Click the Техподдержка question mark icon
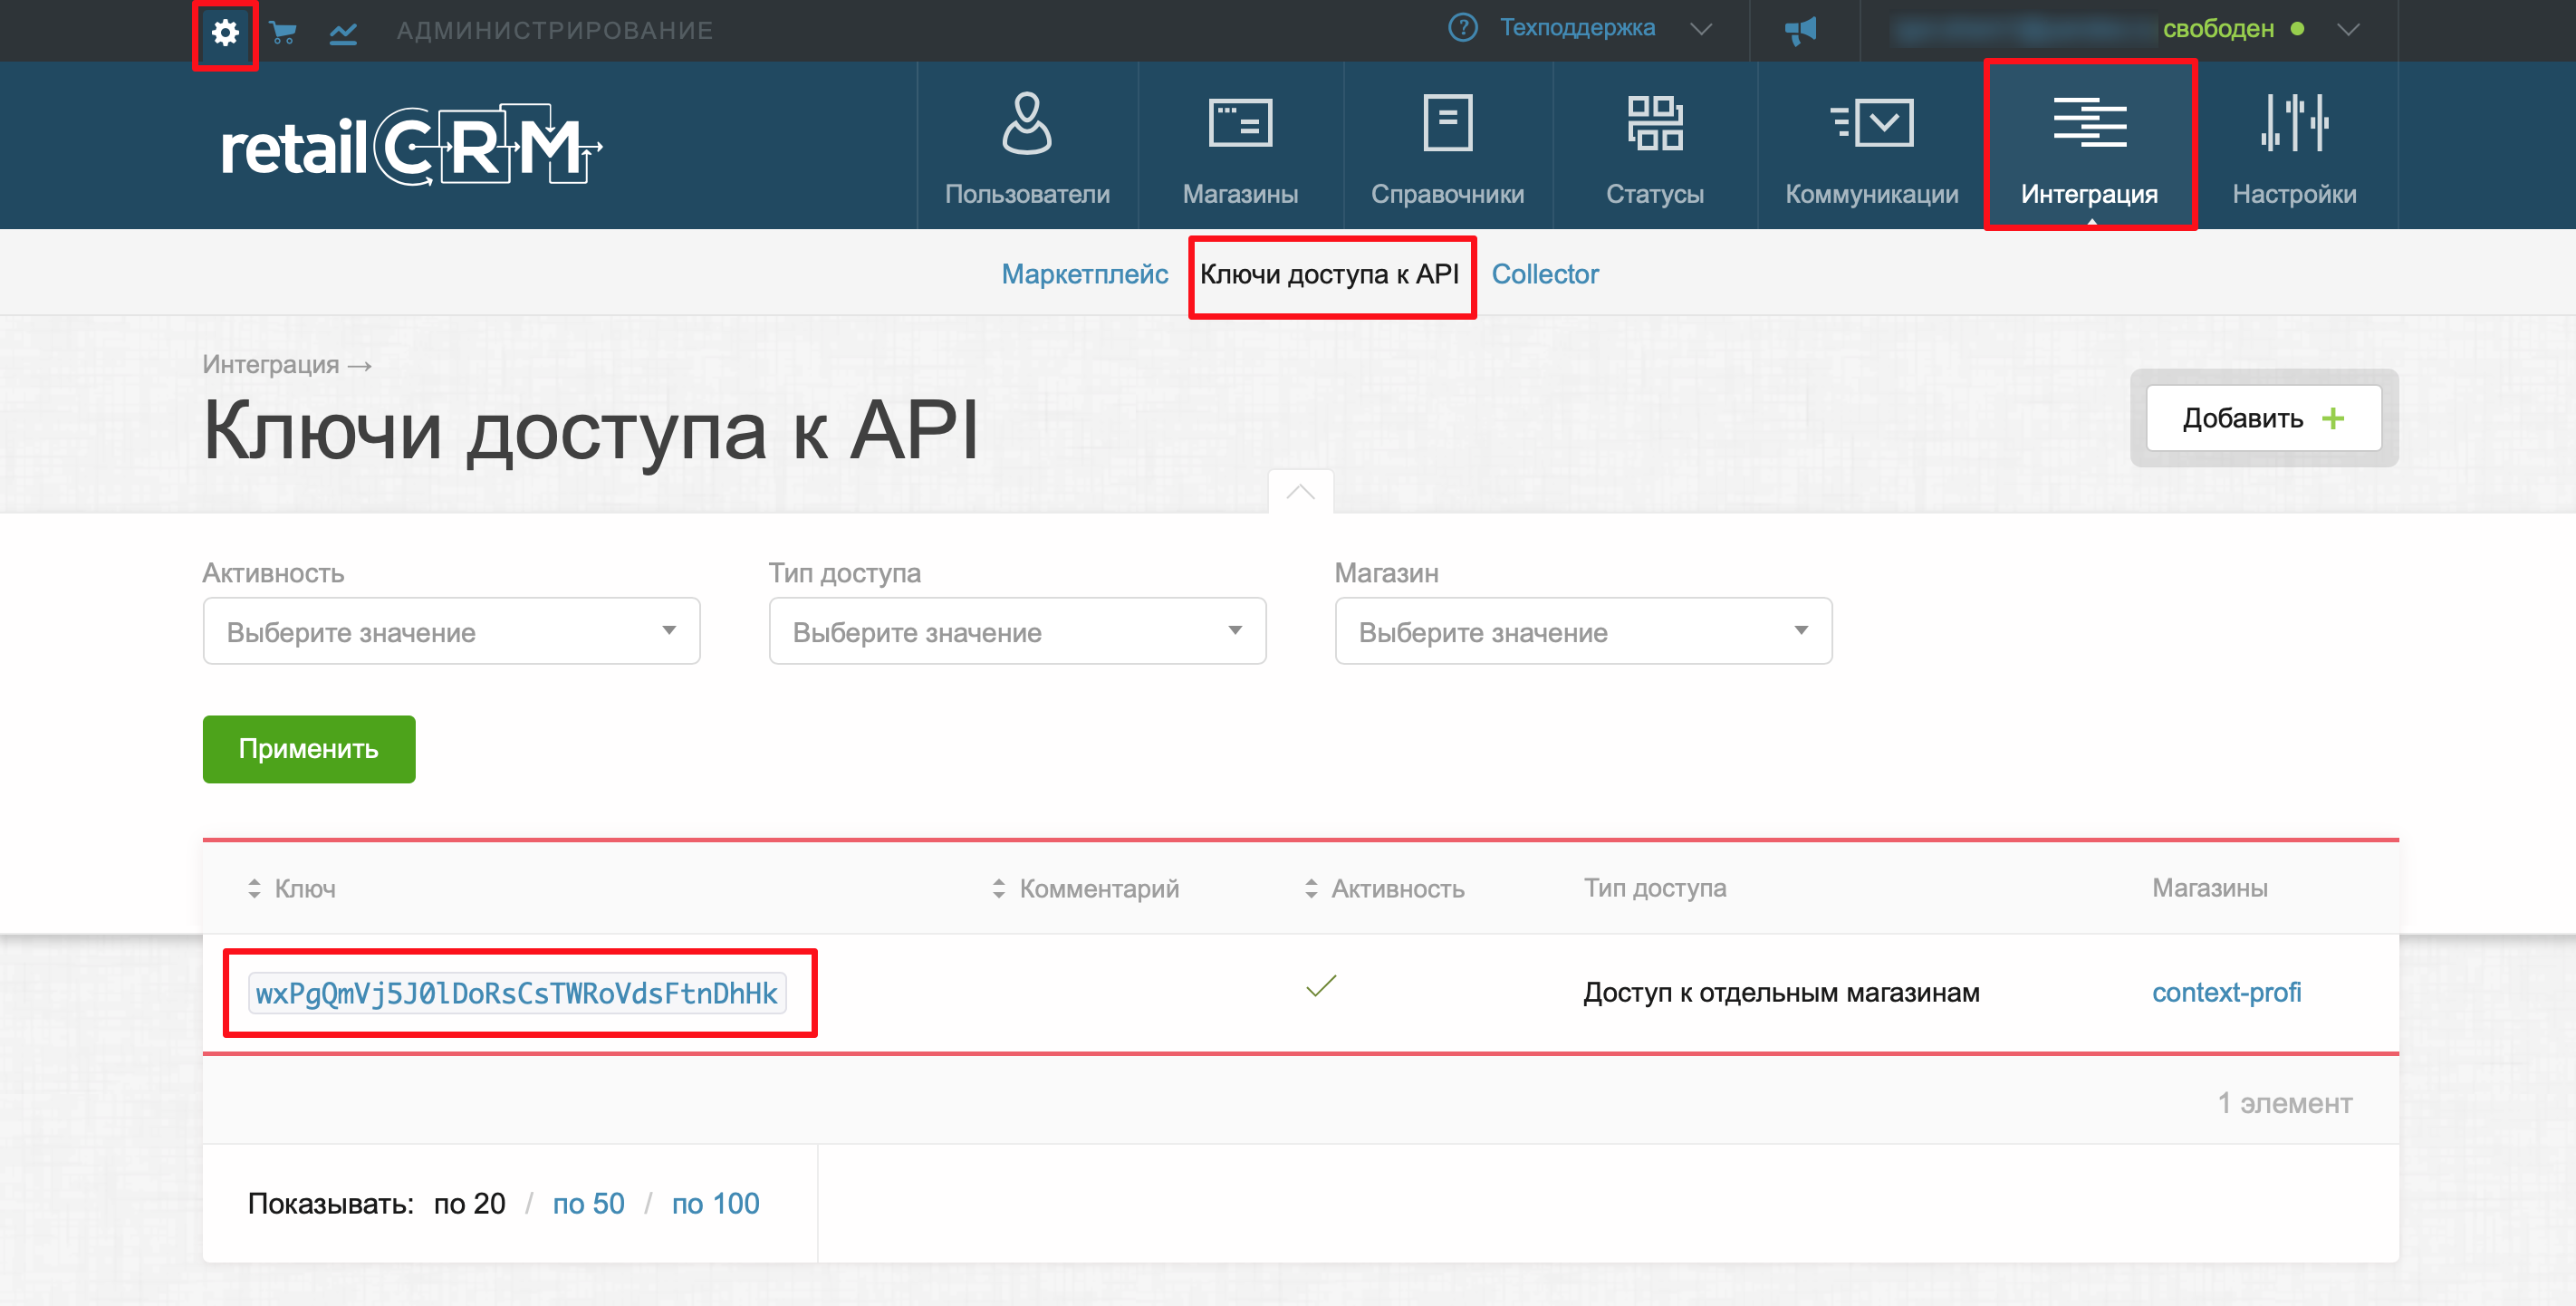The image size is (2576, 1306). click(1462, 28)
